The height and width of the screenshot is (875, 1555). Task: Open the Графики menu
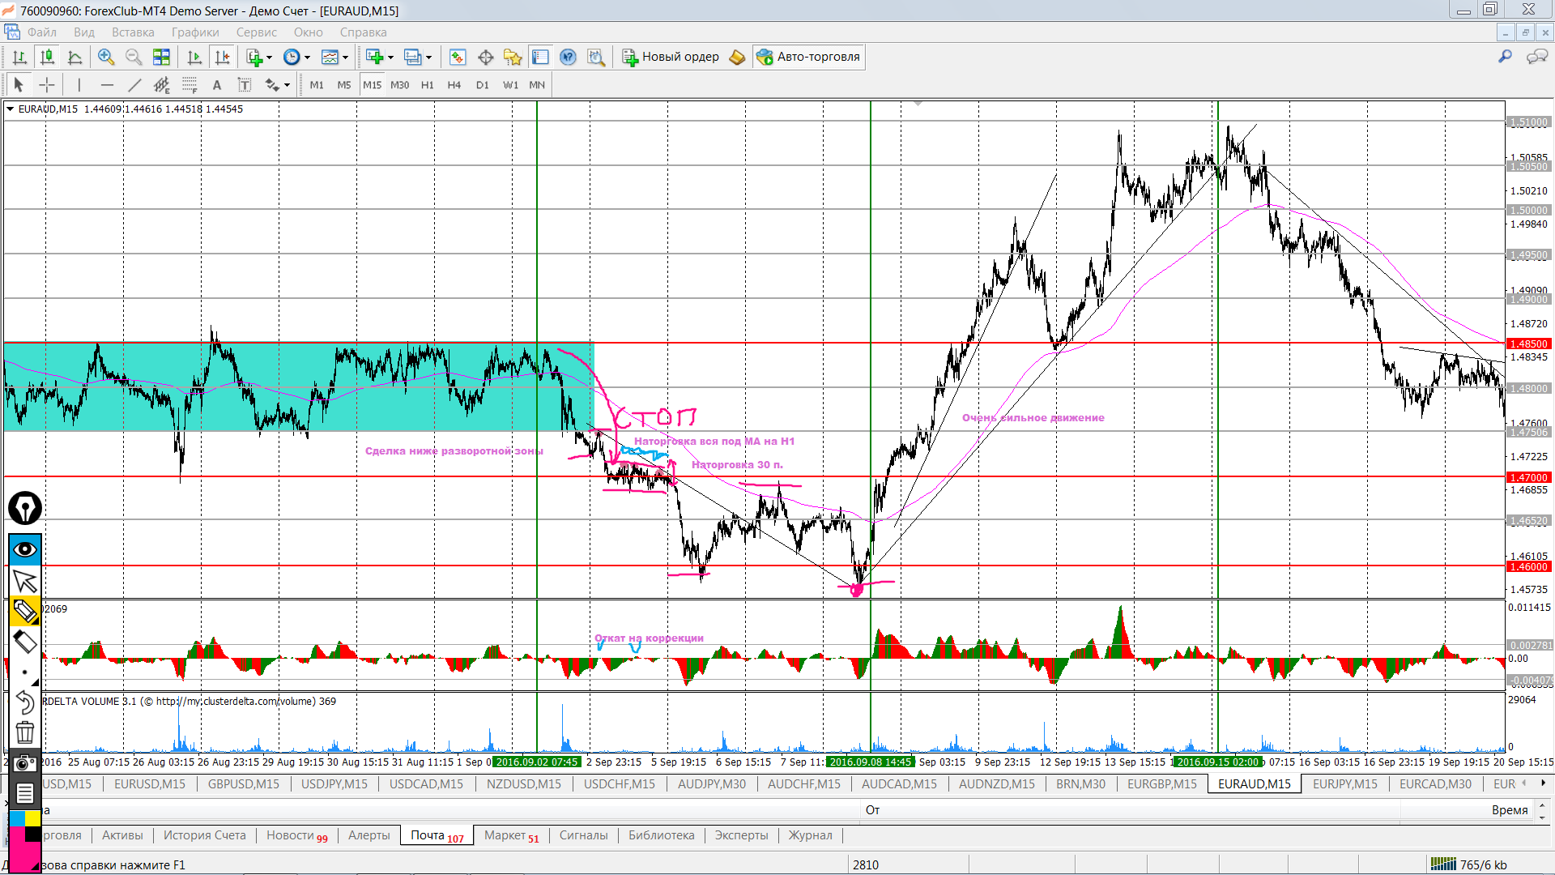coord(195,32)
